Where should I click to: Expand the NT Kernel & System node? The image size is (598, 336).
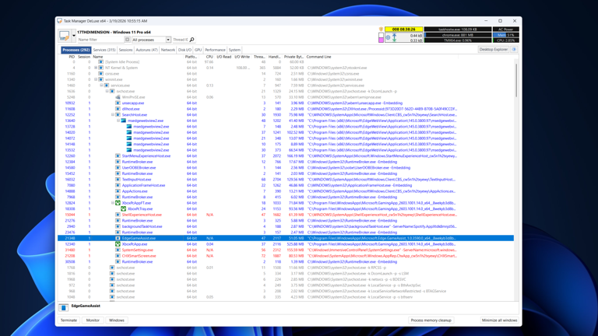(x=96, y=68)
